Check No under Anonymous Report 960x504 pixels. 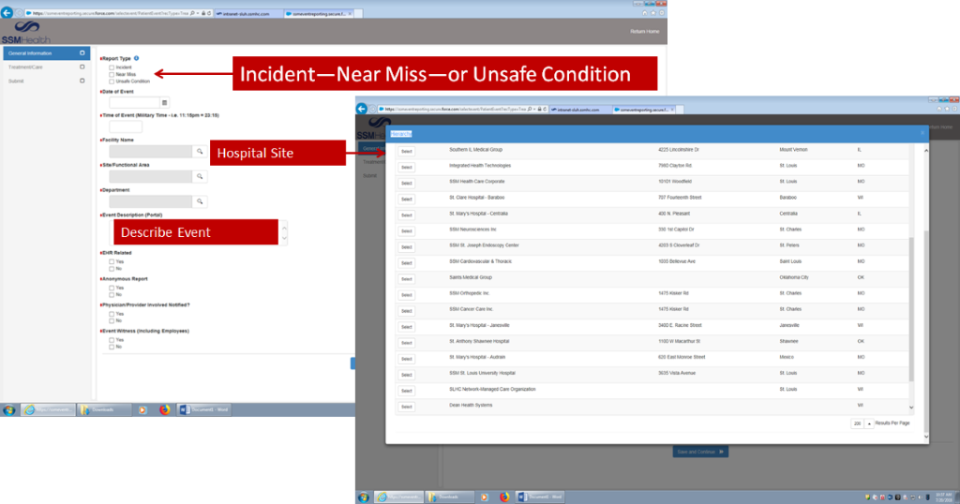pyautogui.click(x=112, y=295)
